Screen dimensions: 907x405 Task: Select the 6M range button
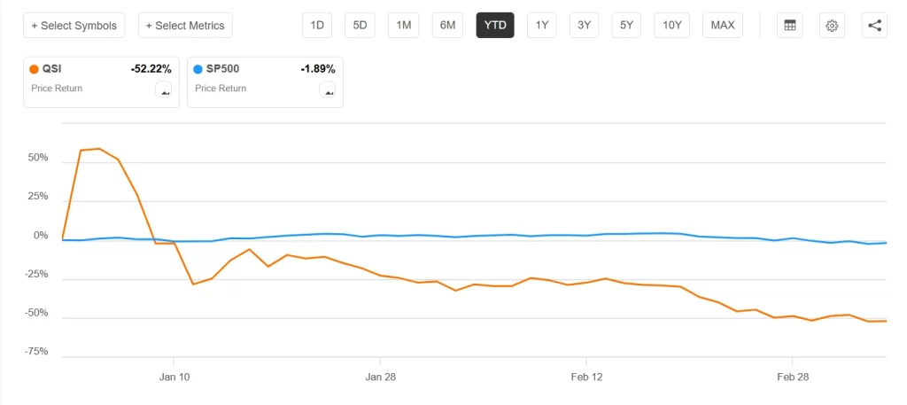(447, 26)
